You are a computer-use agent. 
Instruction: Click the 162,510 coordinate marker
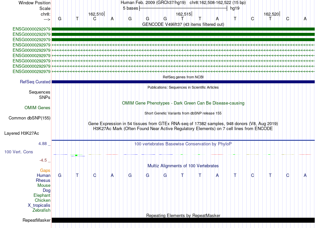tap(96, 14)
